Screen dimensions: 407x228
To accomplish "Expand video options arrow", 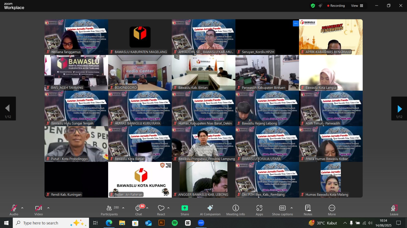I will 48,208.
